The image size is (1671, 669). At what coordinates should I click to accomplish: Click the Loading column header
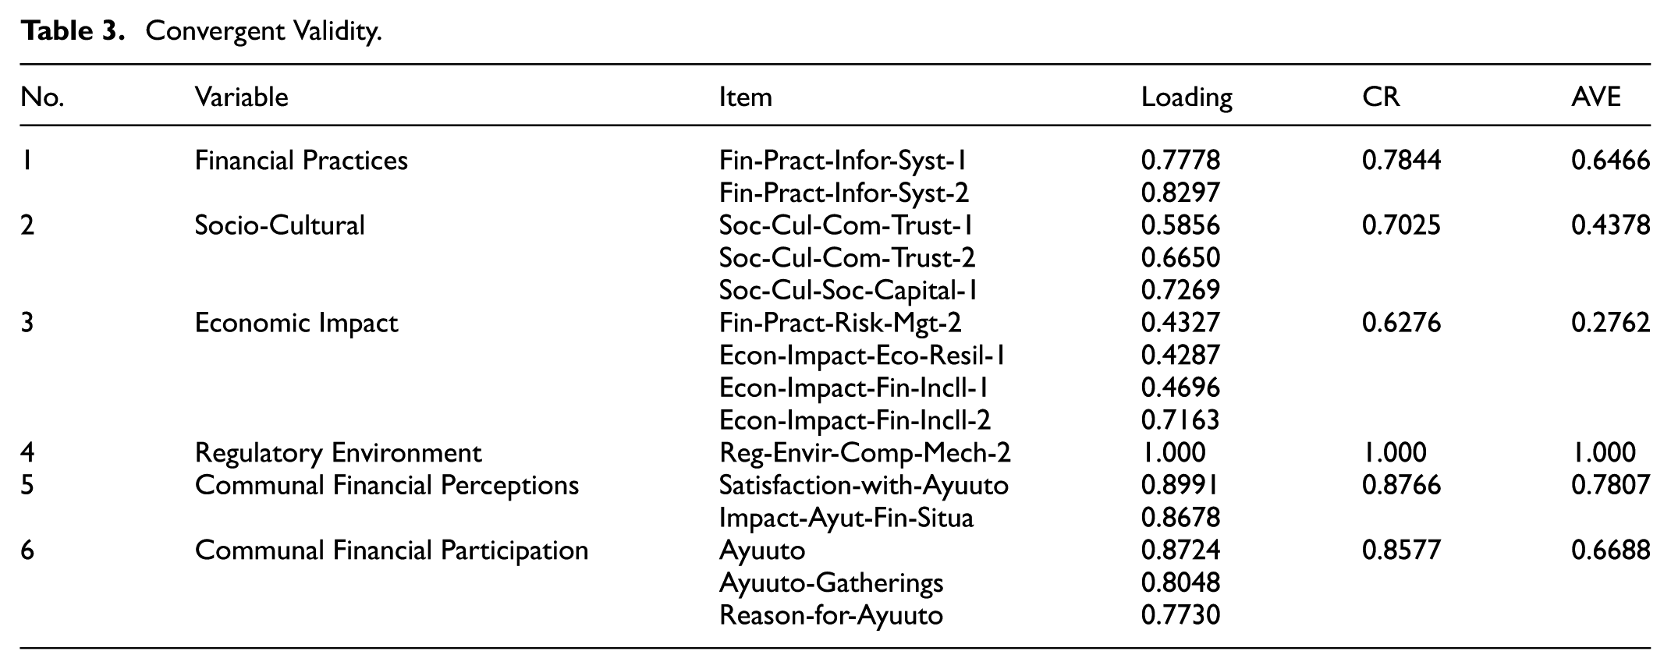click(1187, 97)
